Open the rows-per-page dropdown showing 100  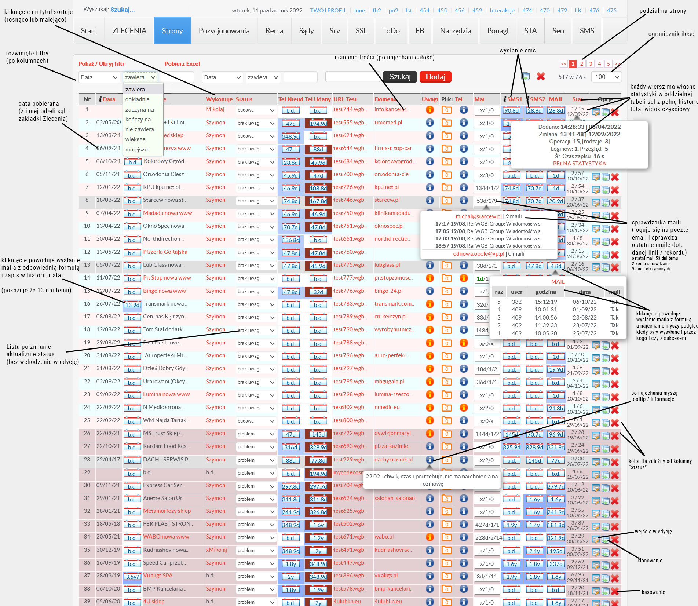[x=606, y=77]
